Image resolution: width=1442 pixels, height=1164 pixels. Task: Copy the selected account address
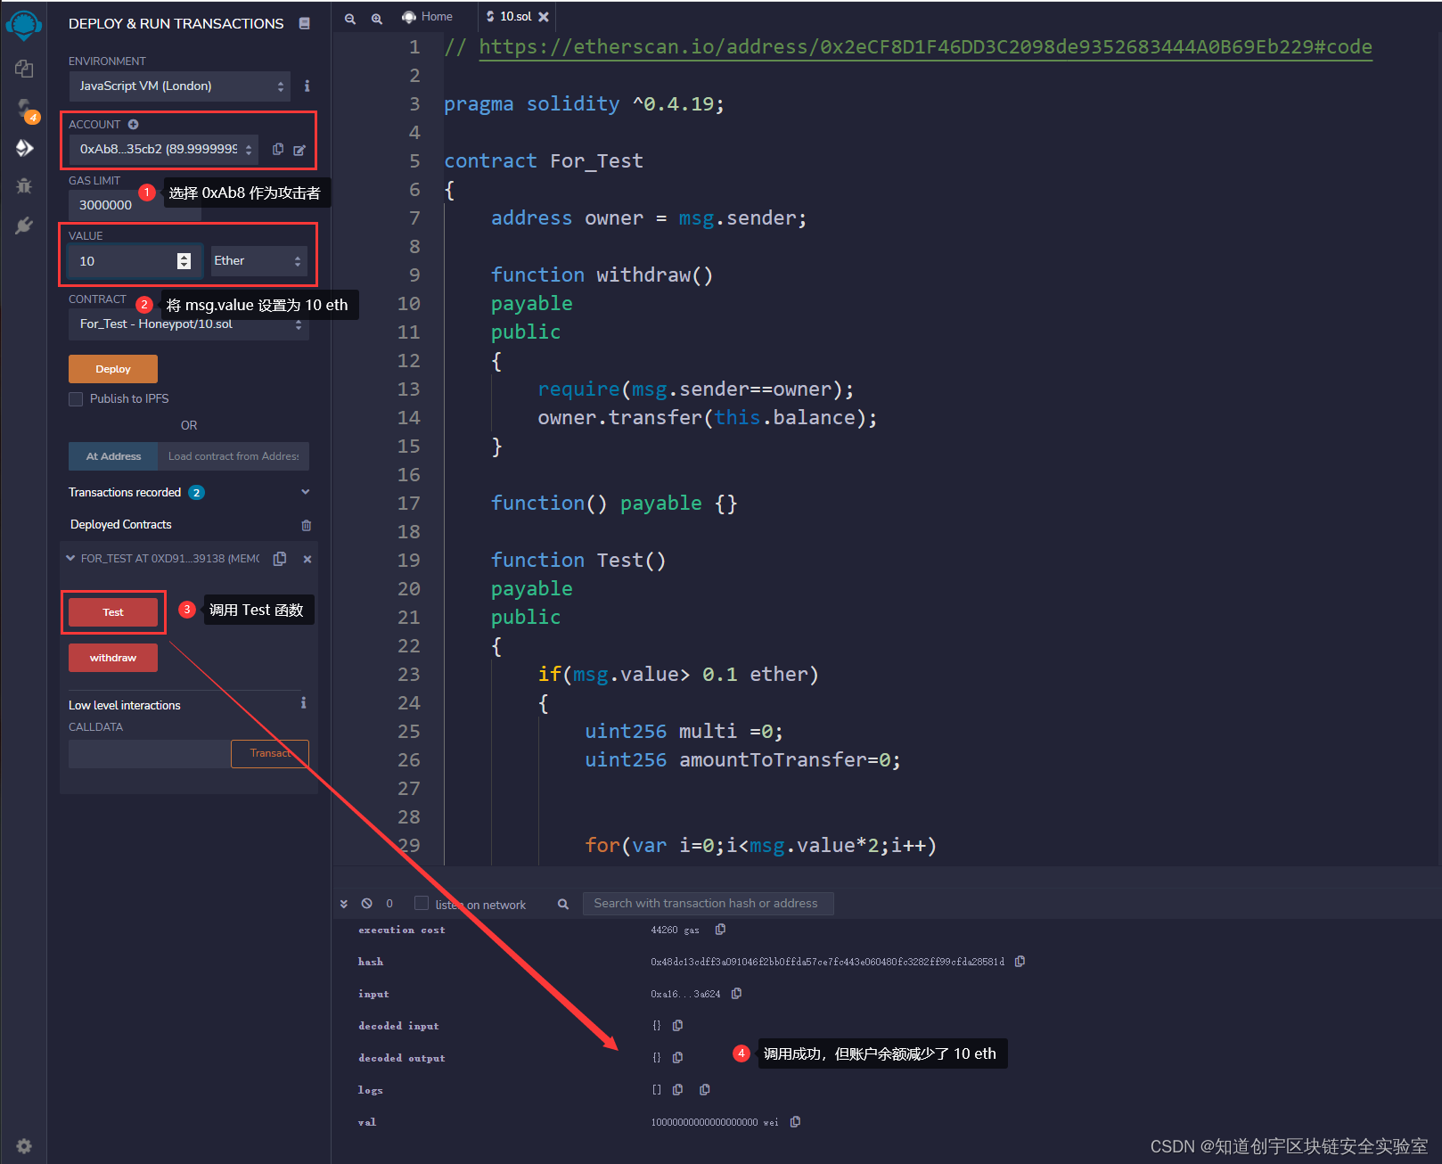click(278, 150)
